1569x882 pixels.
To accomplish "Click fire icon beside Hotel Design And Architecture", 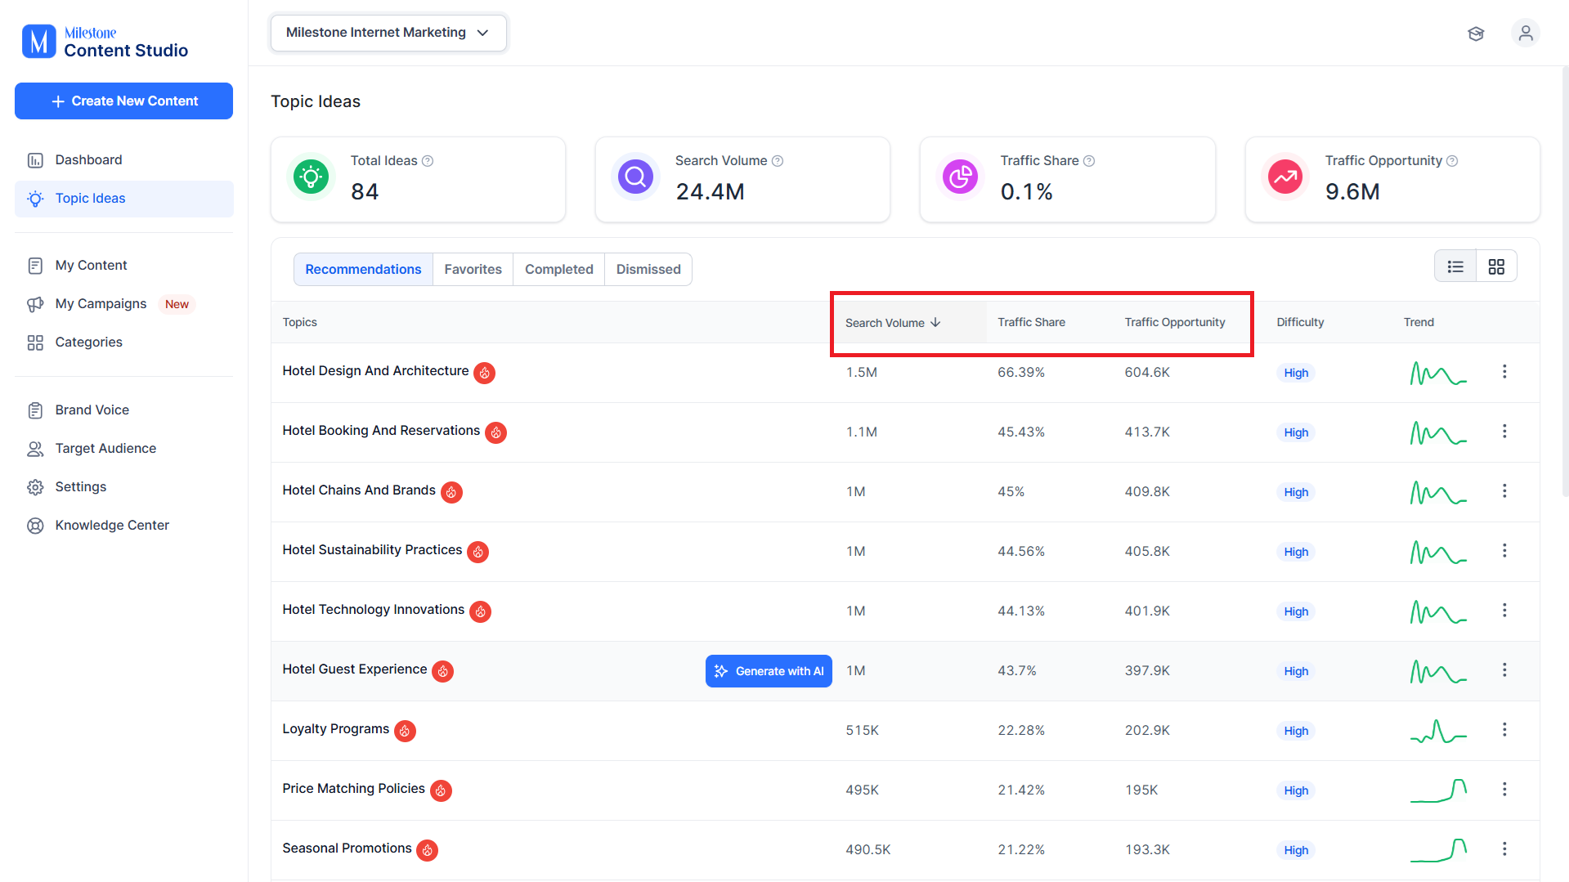I will pyautogui.click(x=485, y=373).
